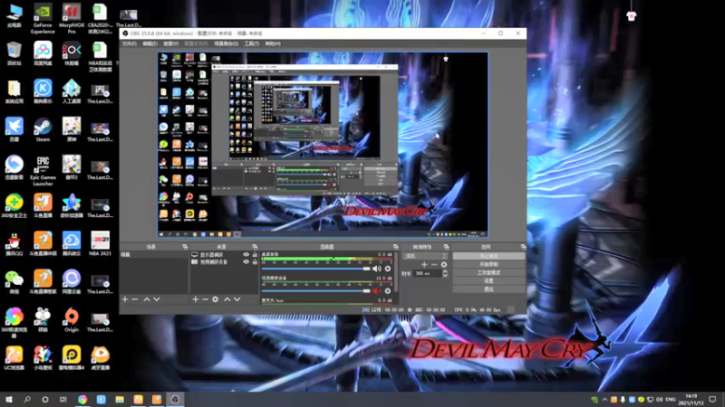Viewport: 725px width, 407px height.
Task: Toggle visibility of the display capture source
Action: click(246, 255)
